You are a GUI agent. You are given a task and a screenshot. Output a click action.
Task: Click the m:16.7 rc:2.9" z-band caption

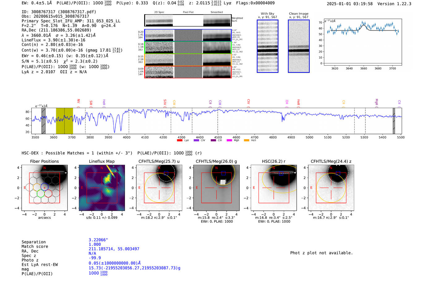point(331,218)
